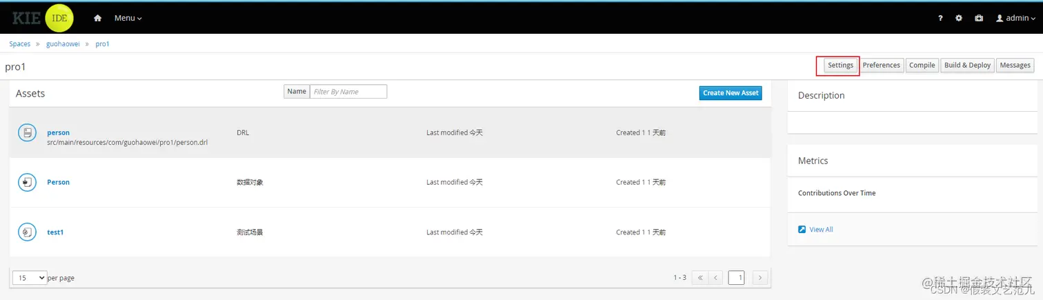Screen dimensions: 1043x300
Task: Click the DRL type label
Action: point(243,132)
